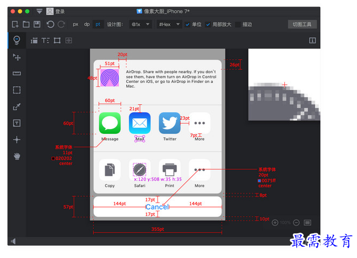
Task: Select the move tool in sidebar
Action: (17, 57)
